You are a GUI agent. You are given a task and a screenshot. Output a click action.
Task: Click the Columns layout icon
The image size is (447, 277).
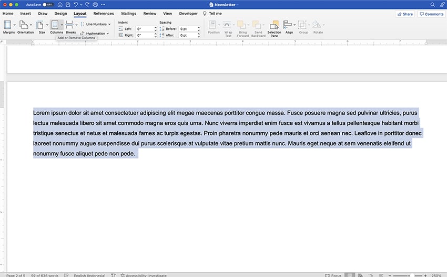(55, 25)
